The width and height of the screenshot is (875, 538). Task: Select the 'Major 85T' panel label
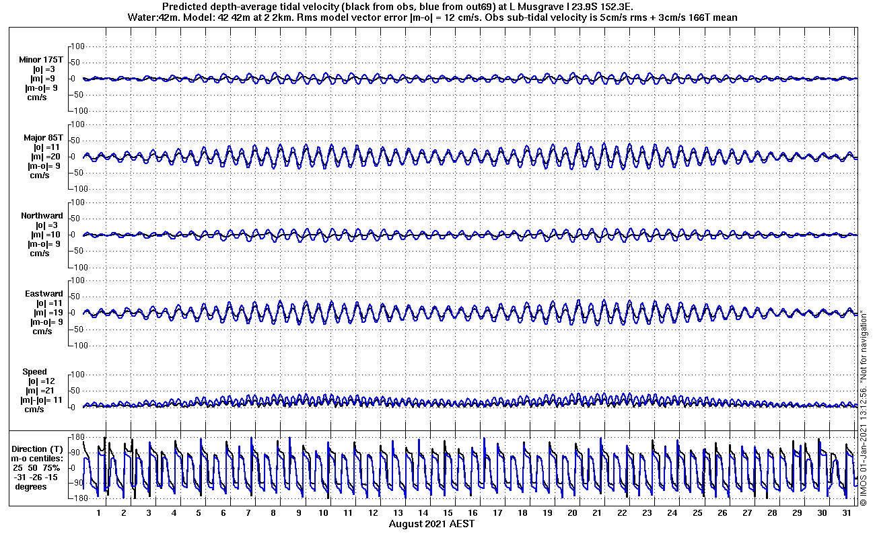44,138
